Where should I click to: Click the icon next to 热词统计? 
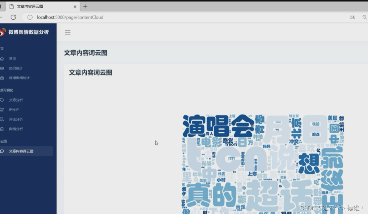click(x=2, y=68)
